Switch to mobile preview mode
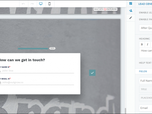Viewport: 152px width, 114px height. pos(49,4)
